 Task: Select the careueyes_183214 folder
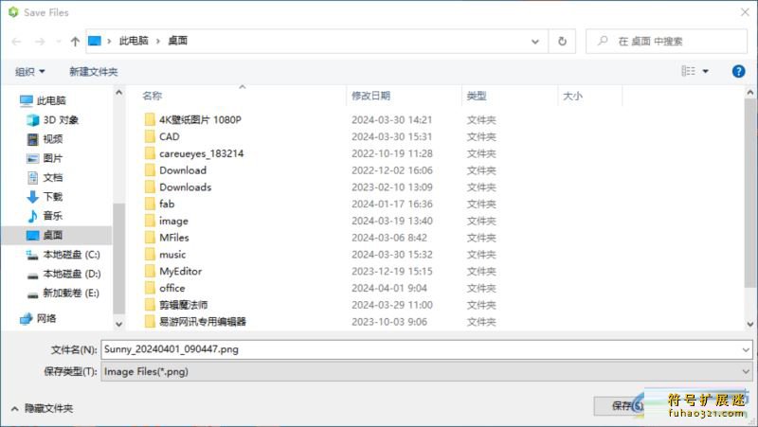pos(201,153)
